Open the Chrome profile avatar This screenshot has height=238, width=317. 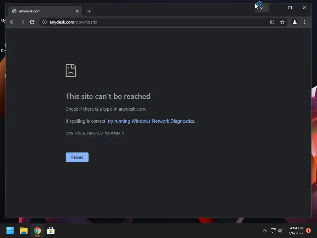coord(295,22)
